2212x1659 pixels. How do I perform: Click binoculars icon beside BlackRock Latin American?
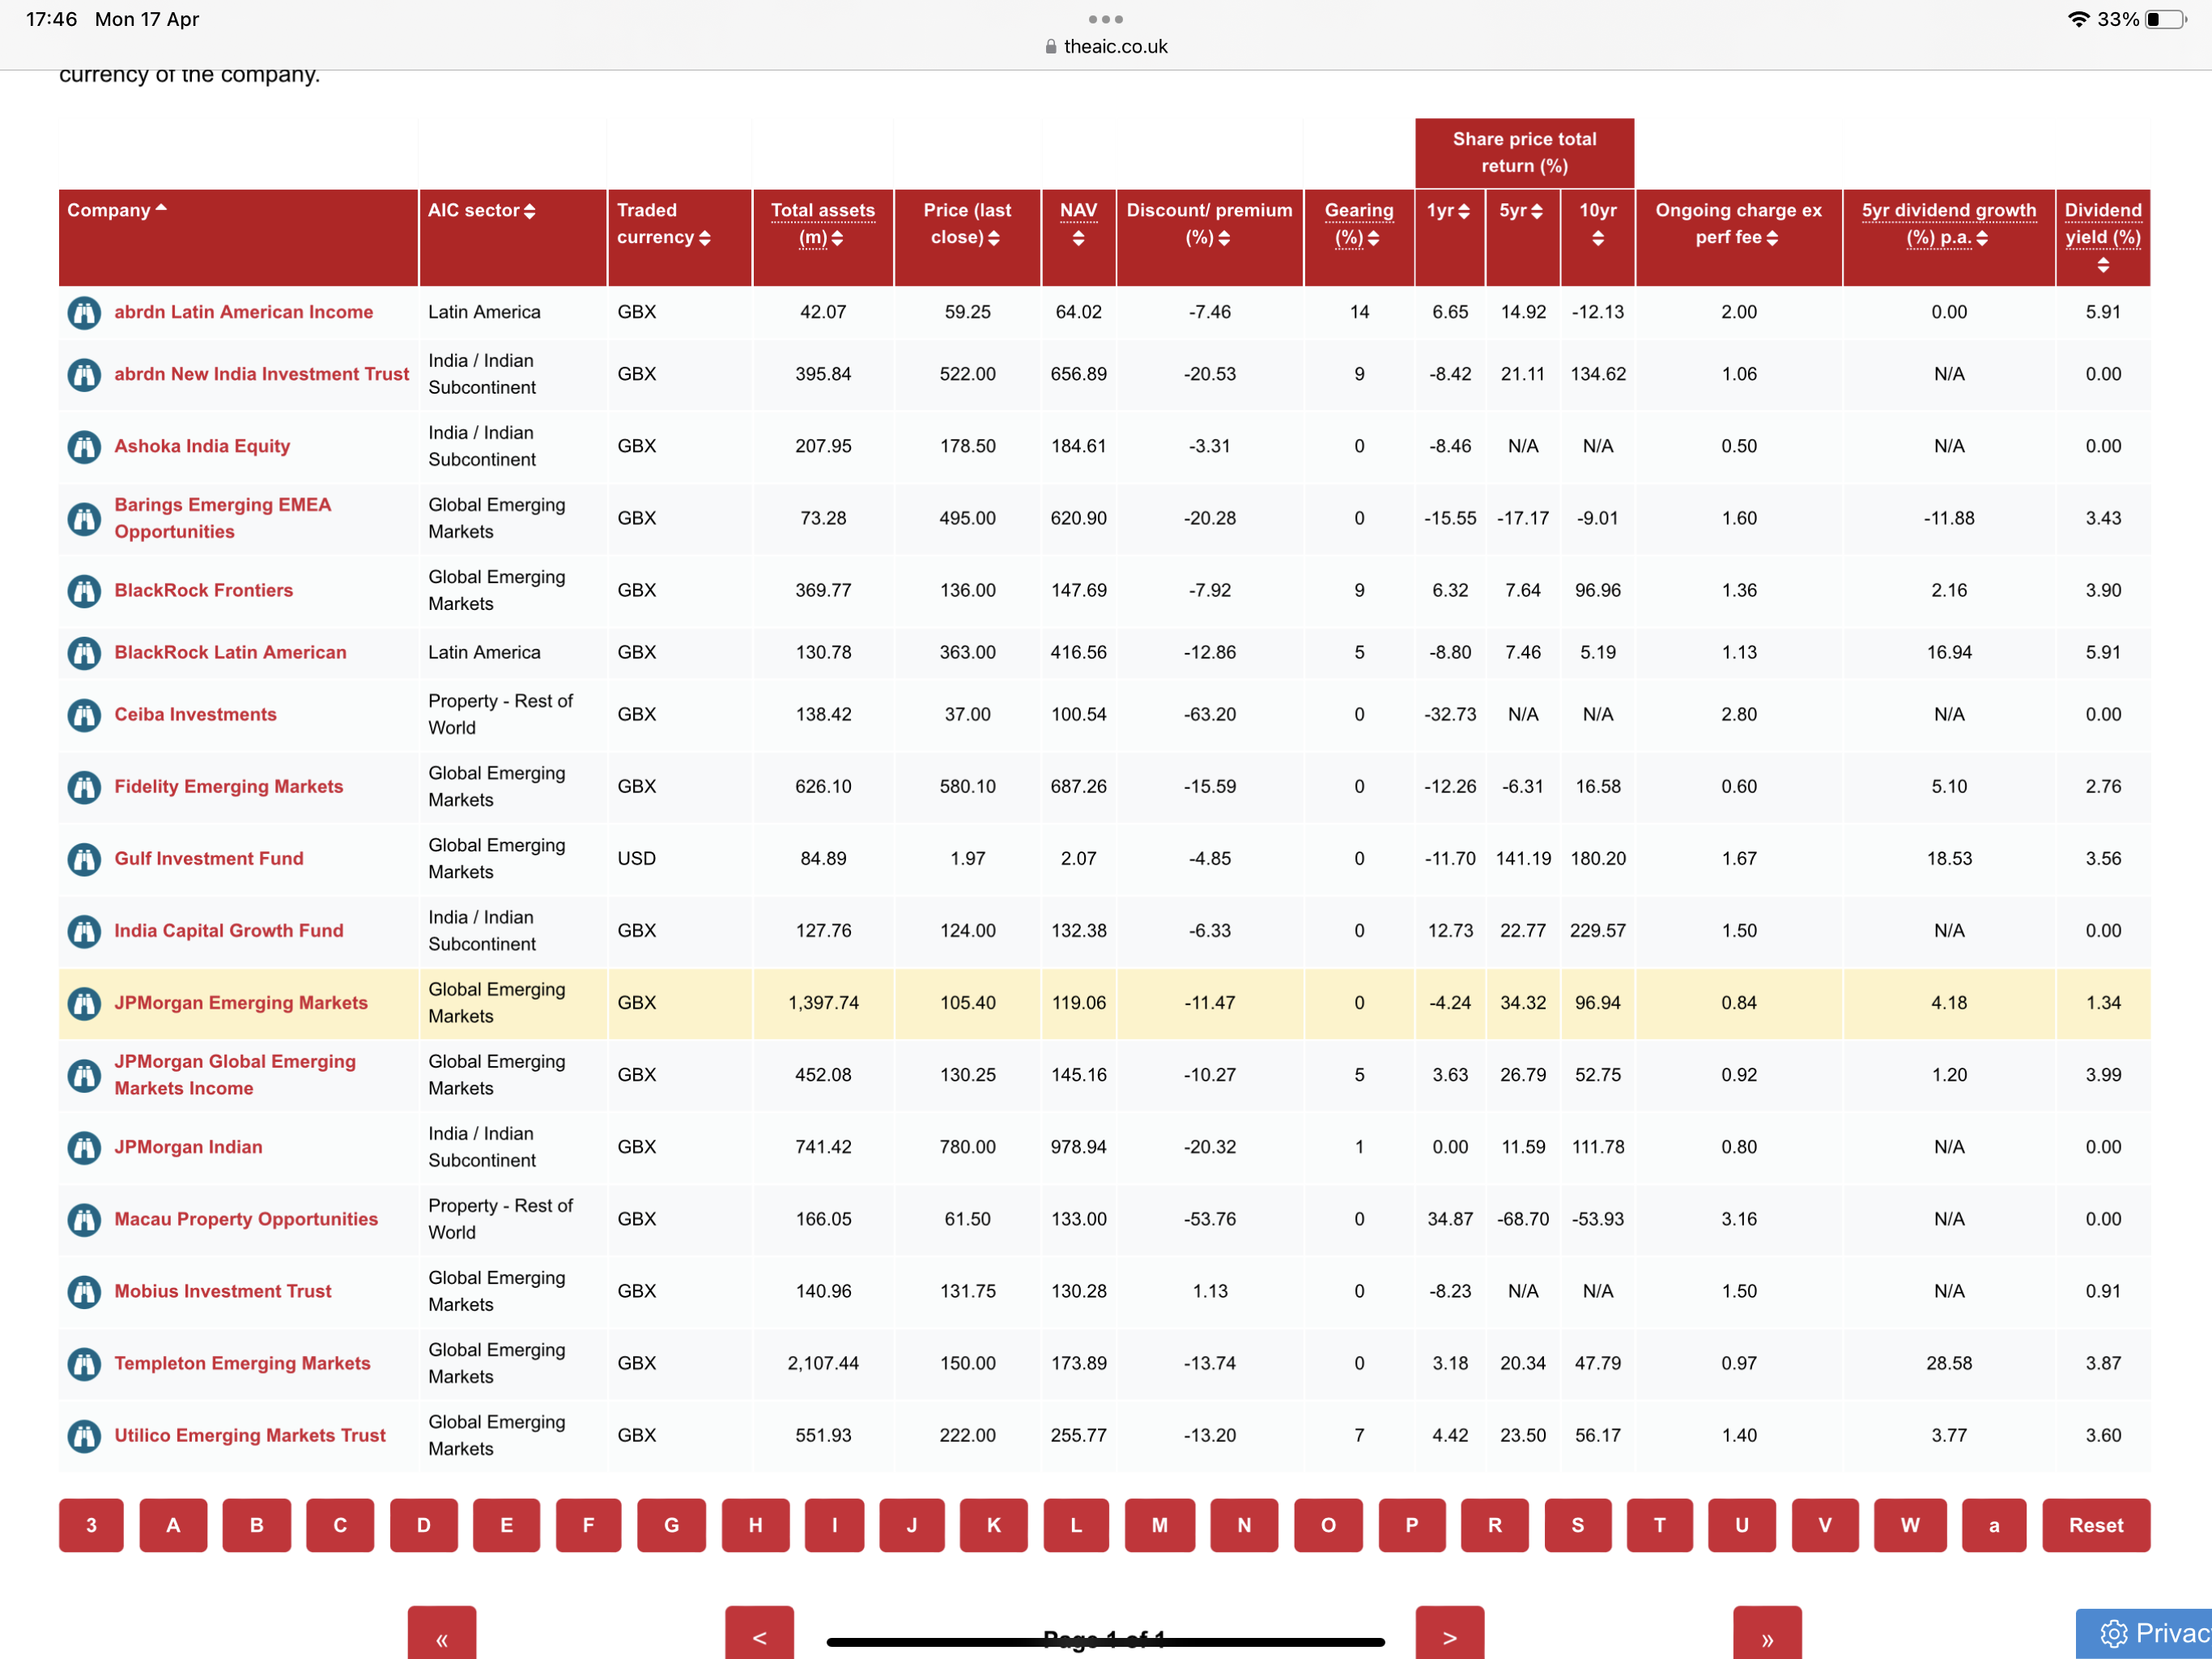[x=84, y=652]
